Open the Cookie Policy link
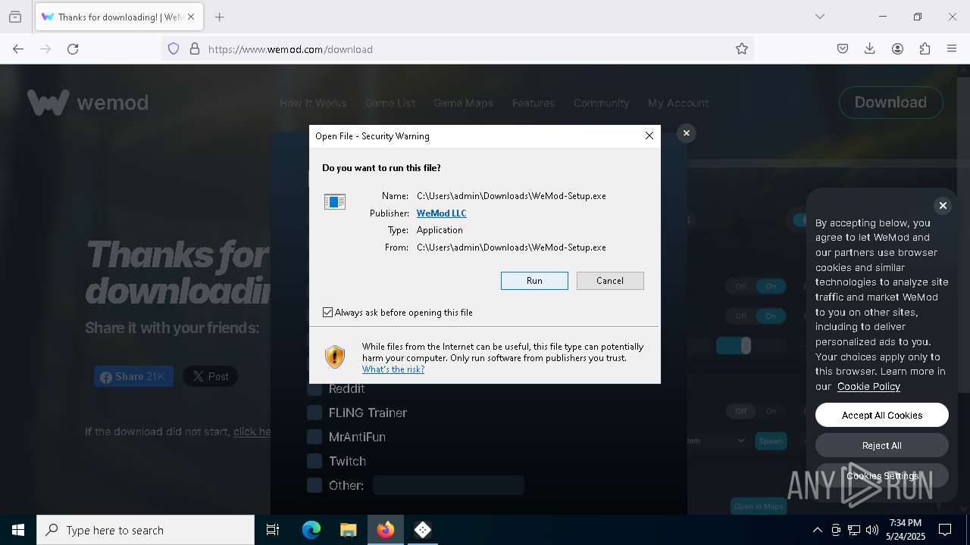The image size is (970, 545). [x=868, y=386]
